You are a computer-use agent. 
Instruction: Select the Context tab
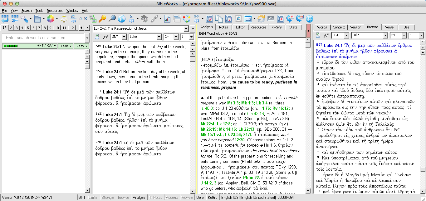click(339, 27)
